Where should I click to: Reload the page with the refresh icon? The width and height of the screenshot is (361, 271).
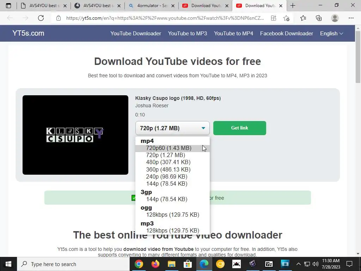[x=41, y=18]
